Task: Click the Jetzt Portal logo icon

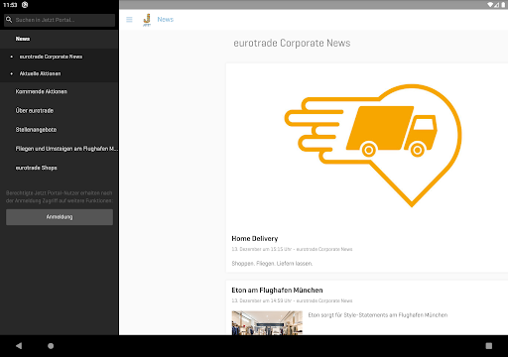Action: click(x=147, y=20)
